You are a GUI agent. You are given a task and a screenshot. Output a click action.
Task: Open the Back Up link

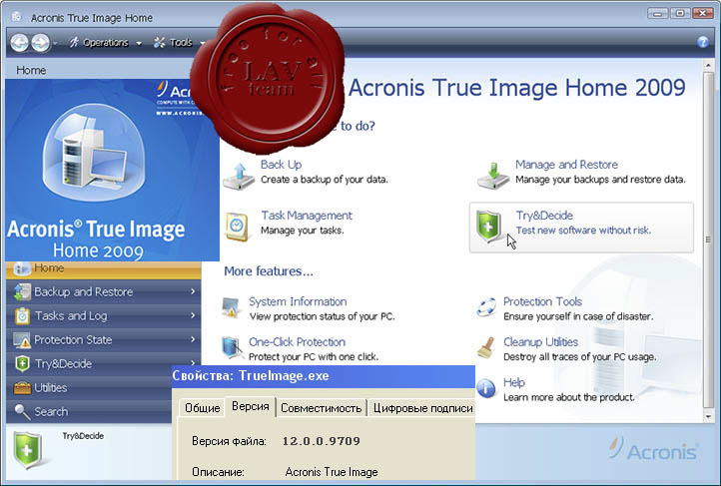click(281, 165)
